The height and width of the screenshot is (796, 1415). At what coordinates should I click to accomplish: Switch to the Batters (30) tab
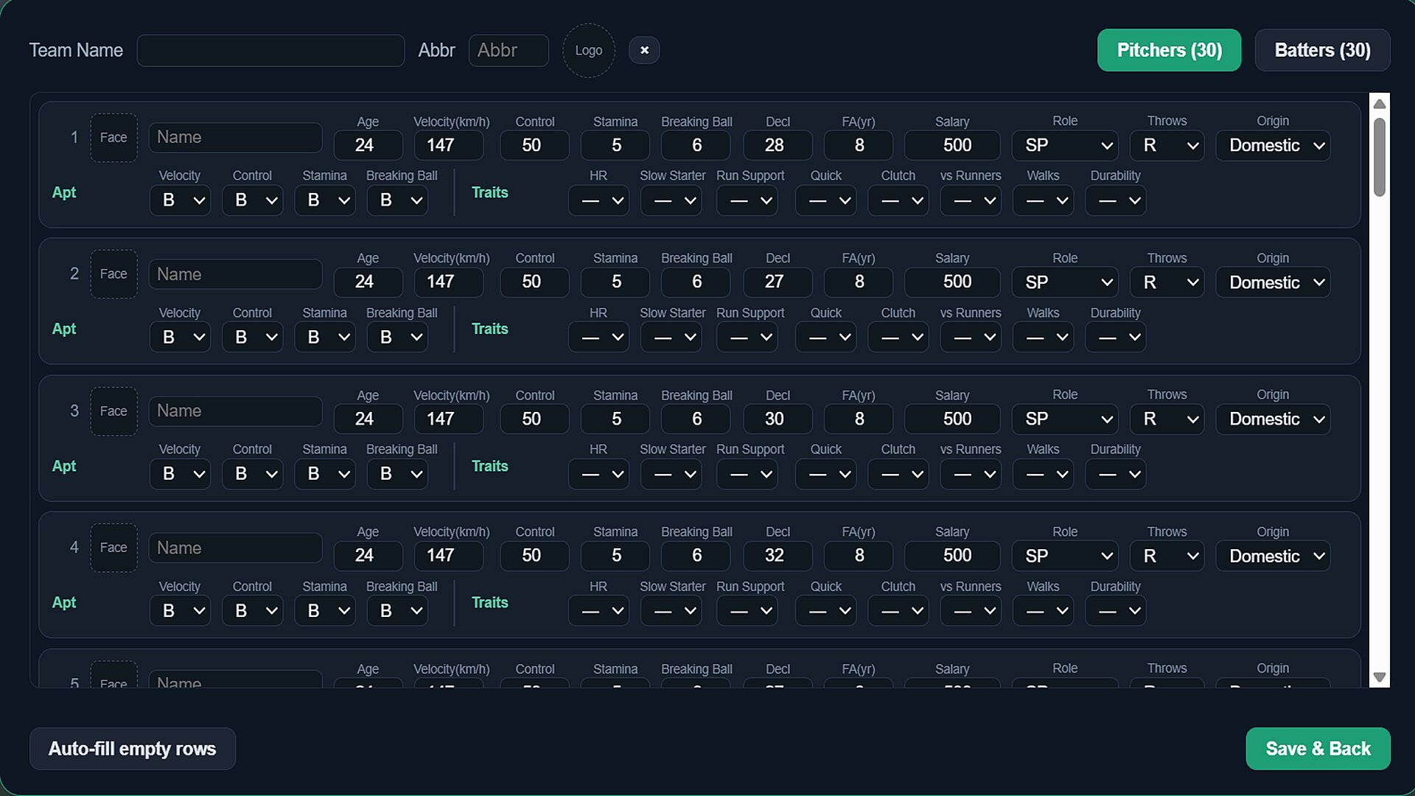coord(1322,50)
